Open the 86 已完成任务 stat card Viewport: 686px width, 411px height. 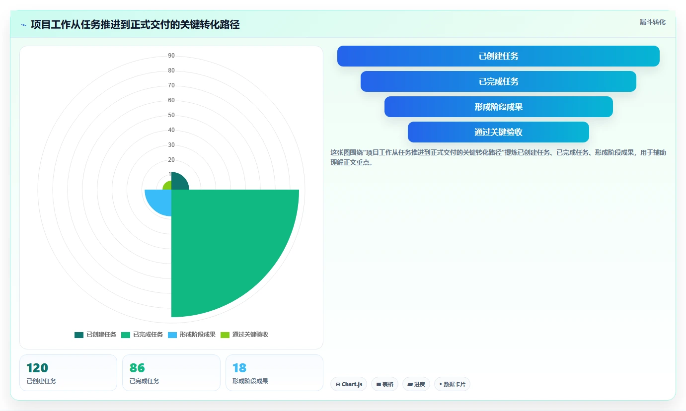click(171, 373)
